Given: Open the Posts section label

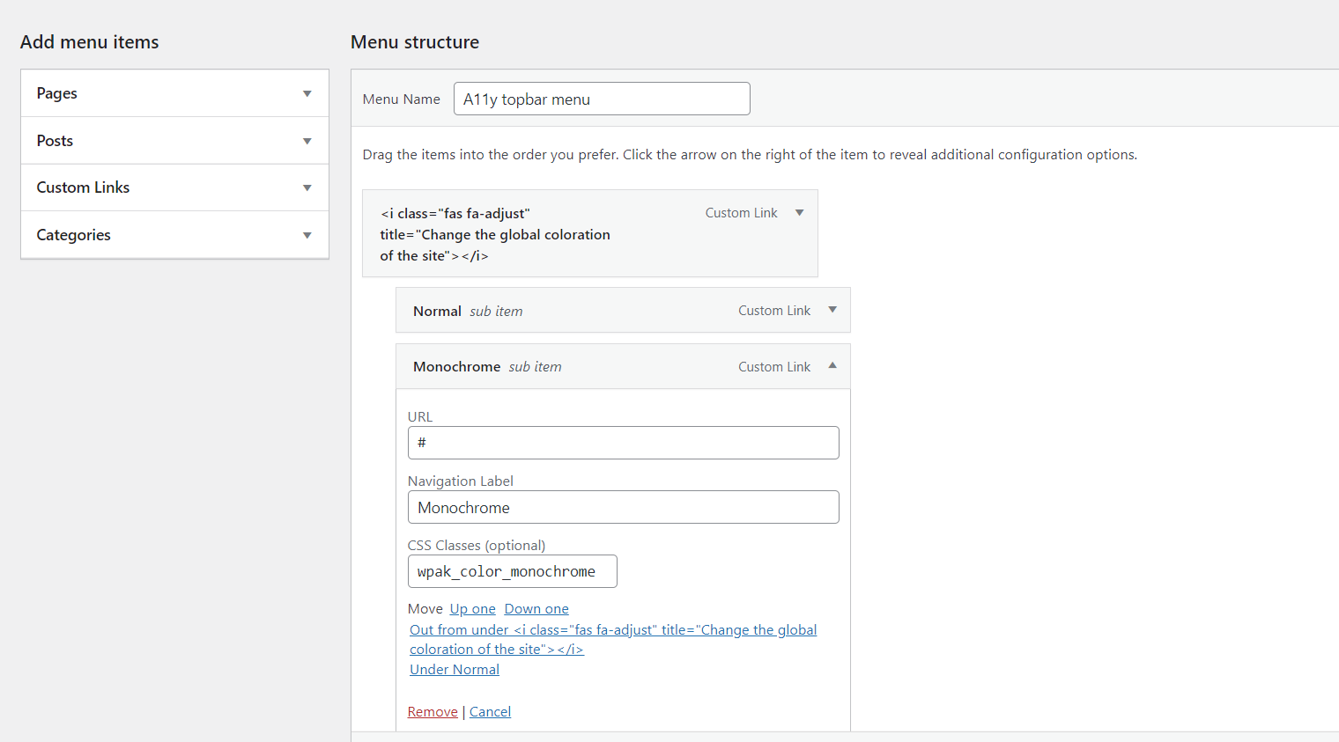Looking at the screenshot, I should click(x=55, y=141).
